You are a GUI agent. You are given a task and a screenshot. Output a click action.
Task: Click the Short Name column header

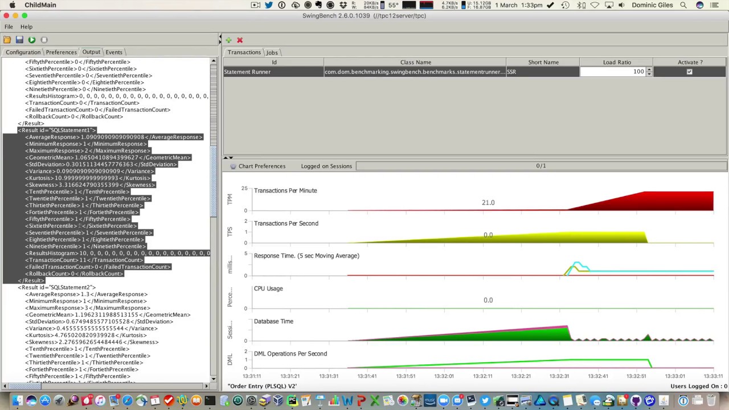coord(543,62)
